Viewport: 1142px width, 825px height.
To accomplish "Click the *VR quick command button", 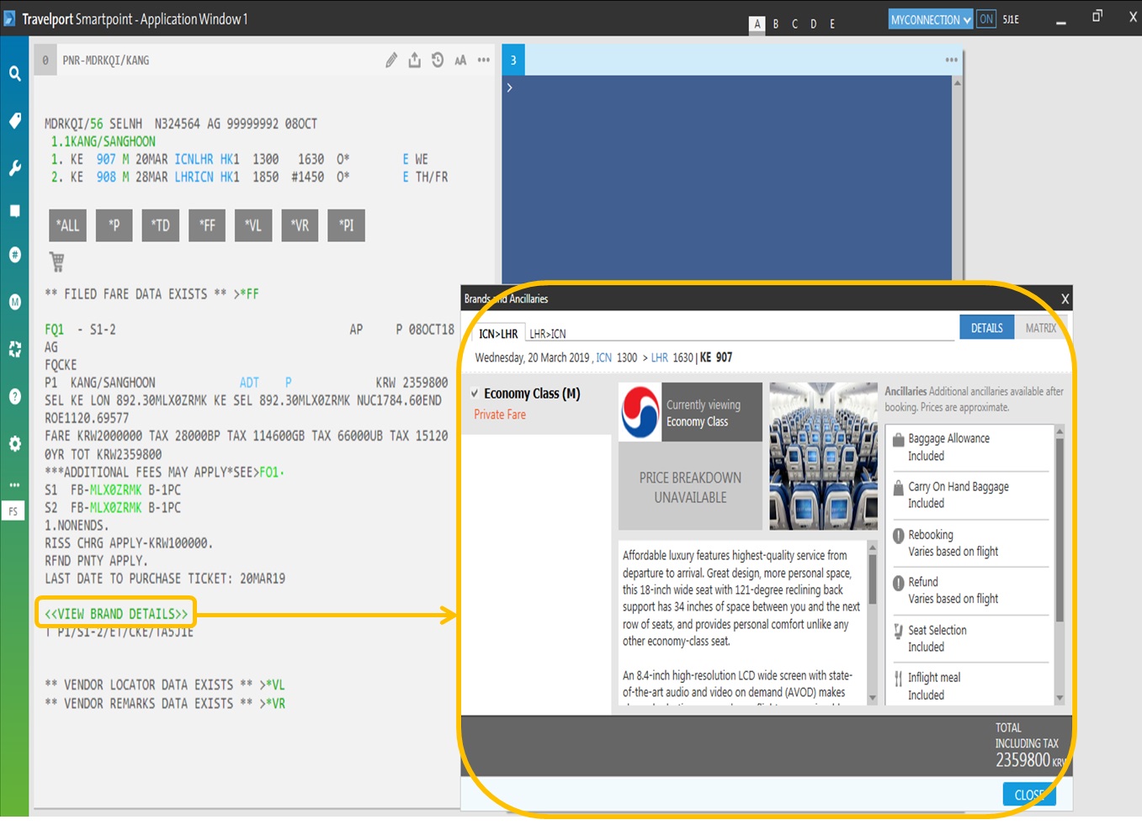I will (300, 225).
